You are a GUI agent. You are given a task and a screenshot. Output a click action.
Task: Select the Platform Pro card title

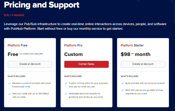[73, 45]
